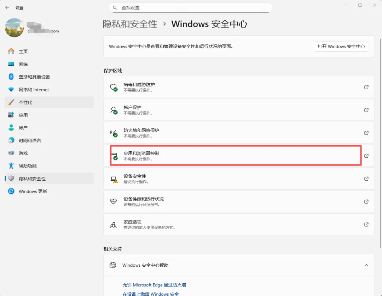Click the 家庭选项 family icon
Screen dimensions: 382x296
click(x=113, y=225)
